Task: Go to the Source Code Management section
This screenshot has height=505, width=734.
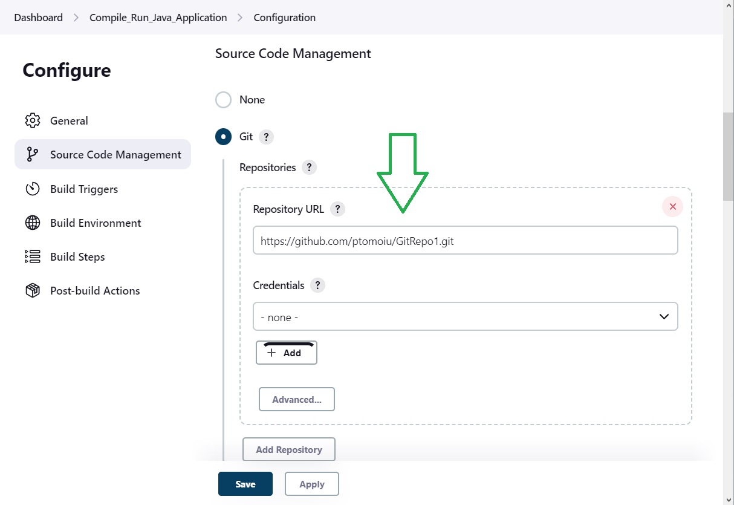Action: point(103,154)
